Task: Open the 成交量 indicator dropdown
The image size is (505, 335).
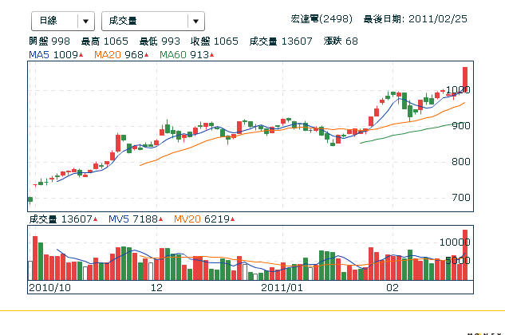Action: pos(153,22)
